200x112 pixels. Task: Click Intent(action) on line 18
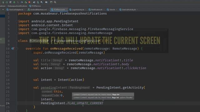(x=71, y=80)
